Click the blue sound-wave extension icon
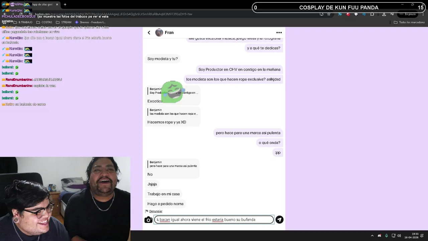The image size is (428, 241). pyautogui.click(x=364, y=14)
